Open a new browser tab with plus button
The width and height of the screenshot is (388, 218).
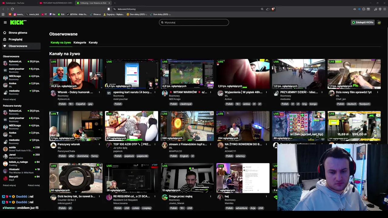coord(115,3)
